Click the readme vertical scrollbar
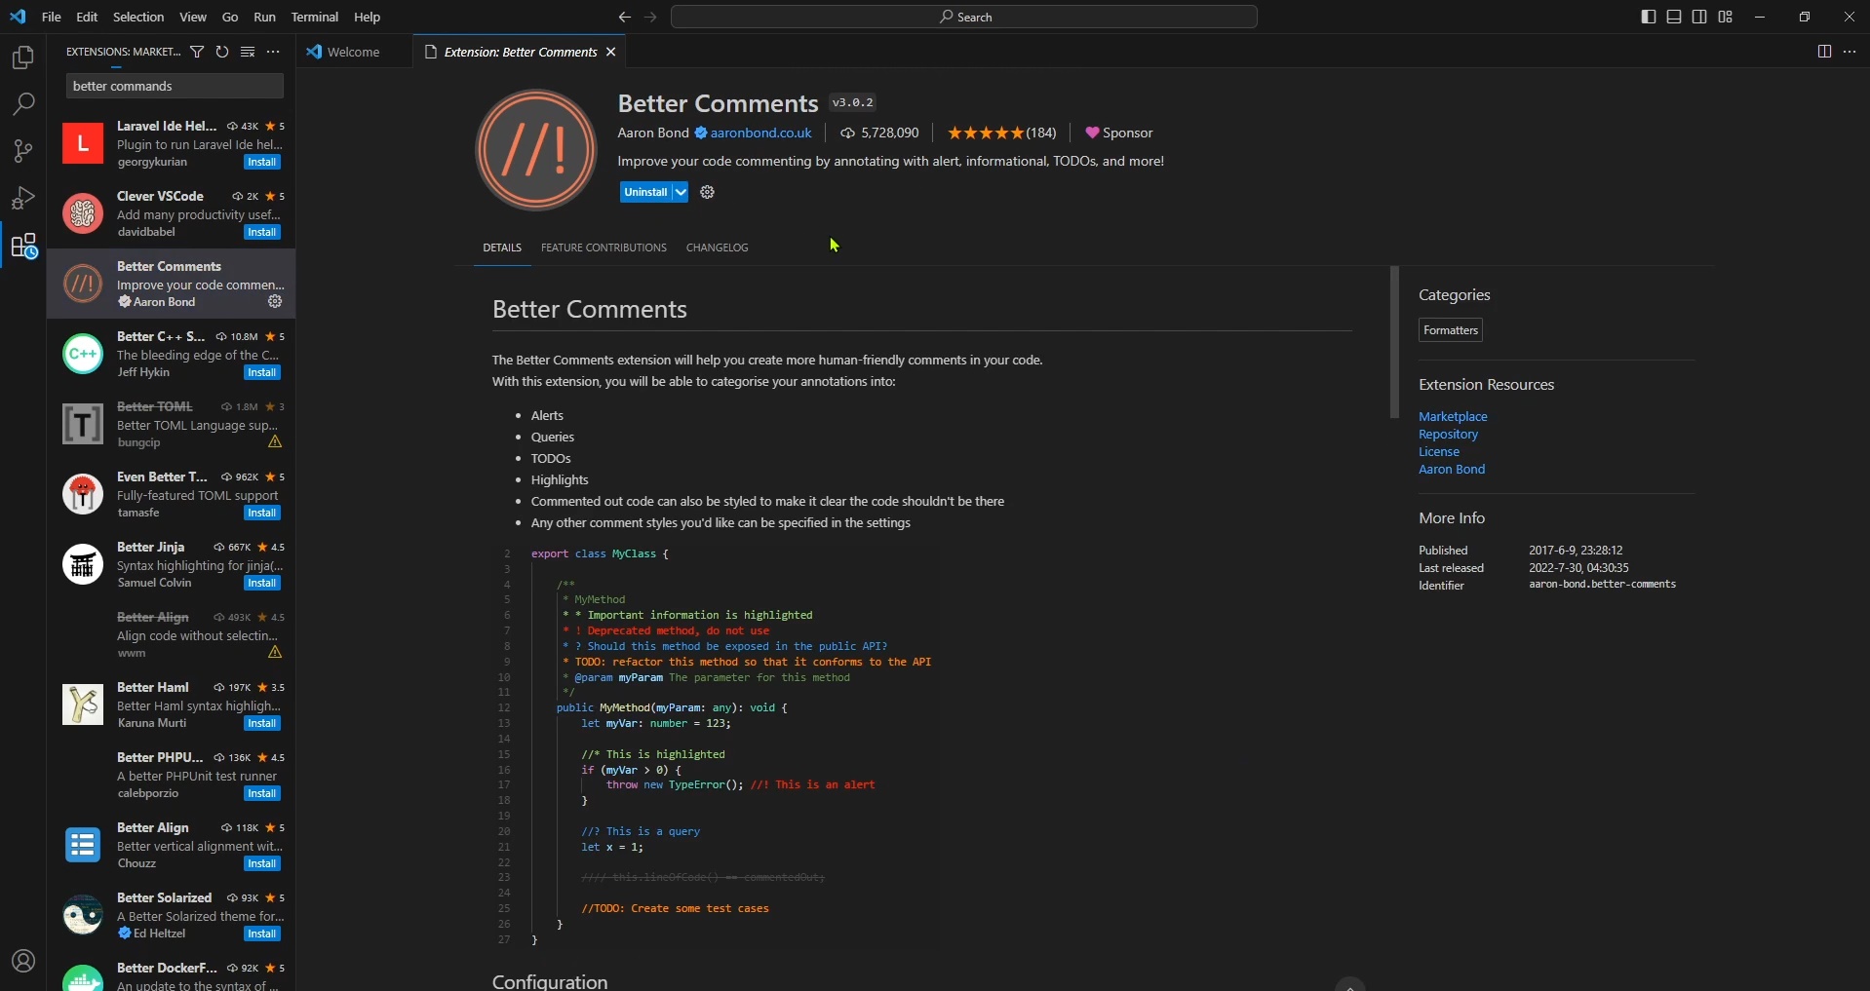Image resolution: width=1870 pixels, height=991 pixels. tap(1395, 342)
